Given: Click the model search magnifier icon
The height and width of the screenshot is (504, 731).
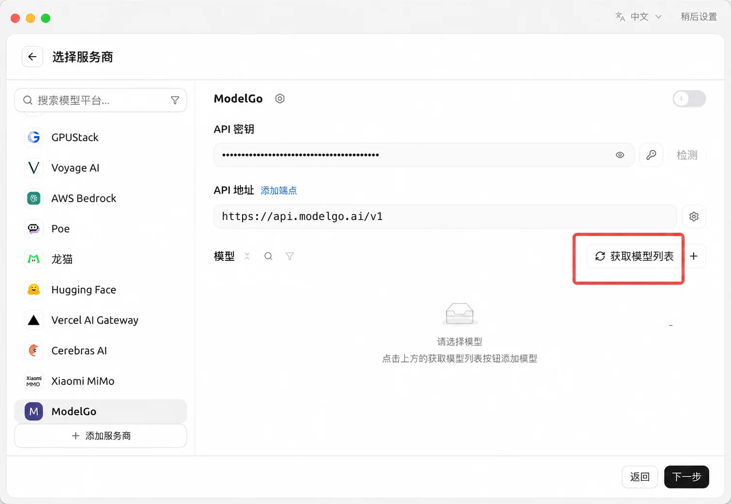Looking at the screenshot, I should pyautogui.click(x=268, y=256).
